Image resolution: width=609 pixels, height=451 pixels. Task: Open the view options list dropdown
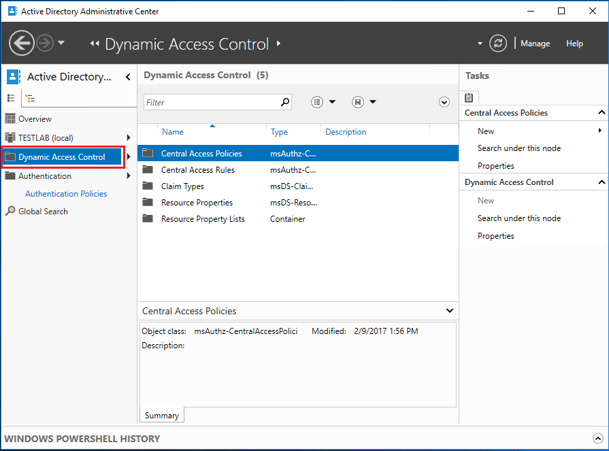click(324, 102)
